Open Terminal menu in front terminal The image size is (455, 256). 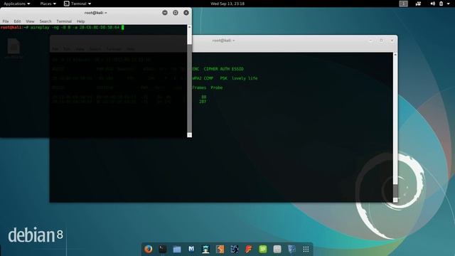(x=64, y=21)
